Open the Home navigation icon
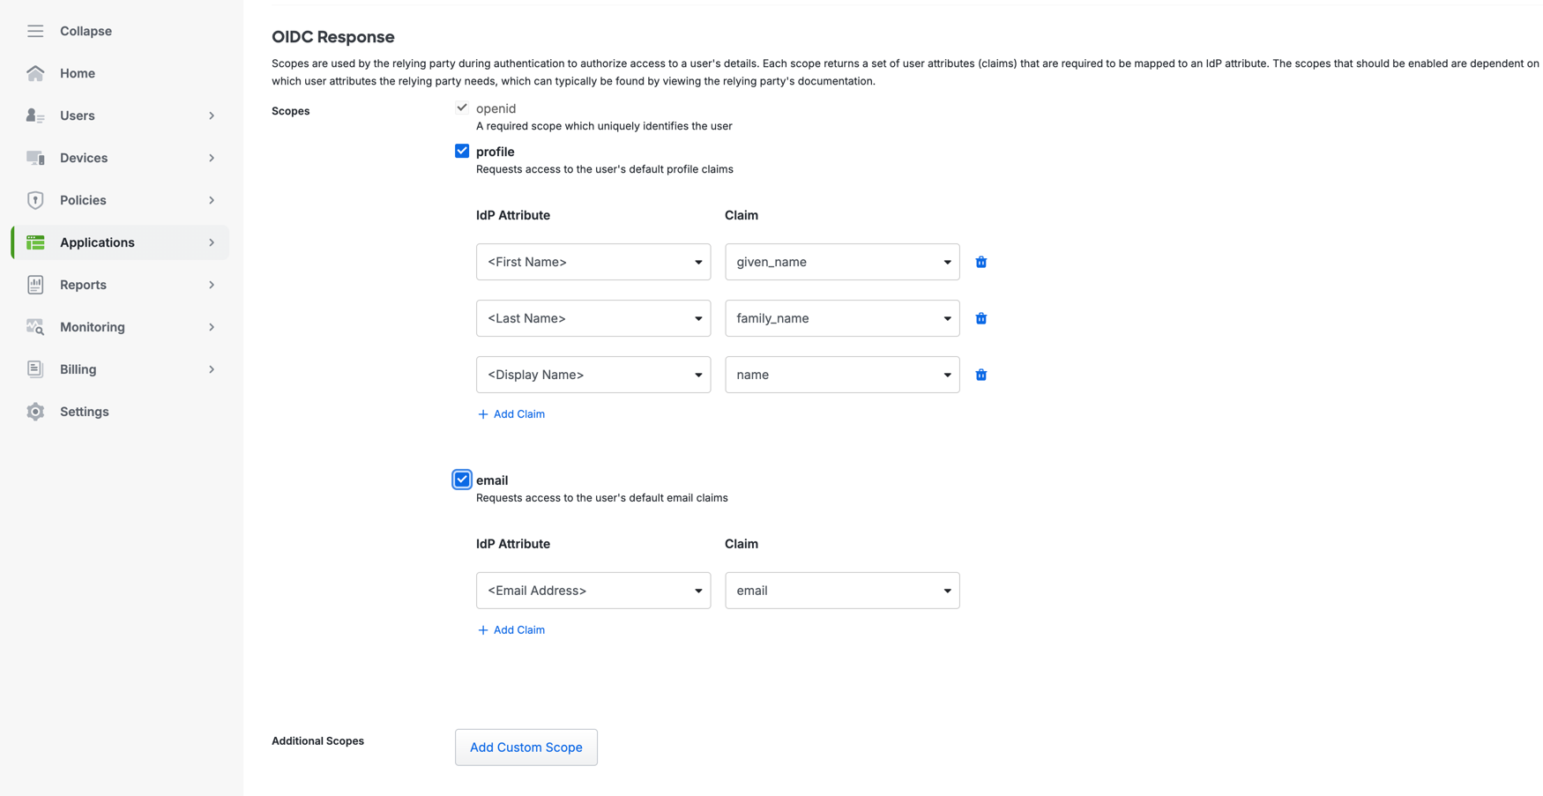This screenshot has height=796, width=1543. pyautogui.click(x=35, y=73)
